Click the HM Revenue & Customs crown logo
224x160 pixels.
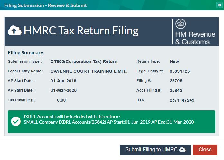coord(181,24)
